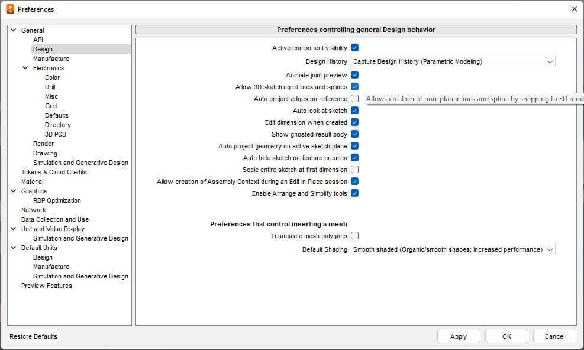Click the Restore Defaults button
Screen dimensions: 584x350
click(33, 336)
